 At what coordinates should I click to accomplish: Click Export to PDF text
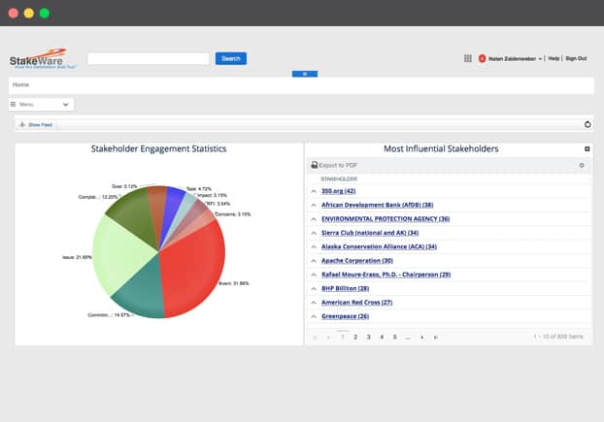click(x=338, y=166)
